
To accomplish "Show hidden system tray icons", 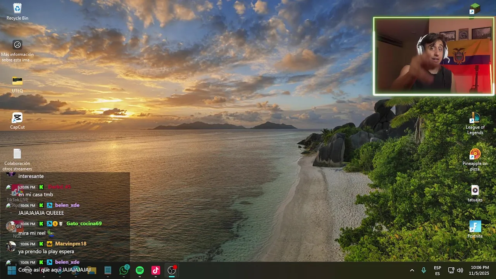I will (412, 270).
